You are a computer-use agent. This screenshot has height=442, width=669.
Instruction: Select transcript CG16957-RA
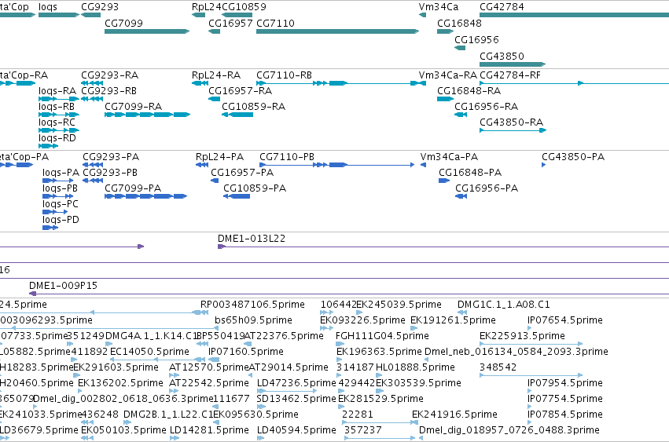pyautogui.click(x=214, y=99)
